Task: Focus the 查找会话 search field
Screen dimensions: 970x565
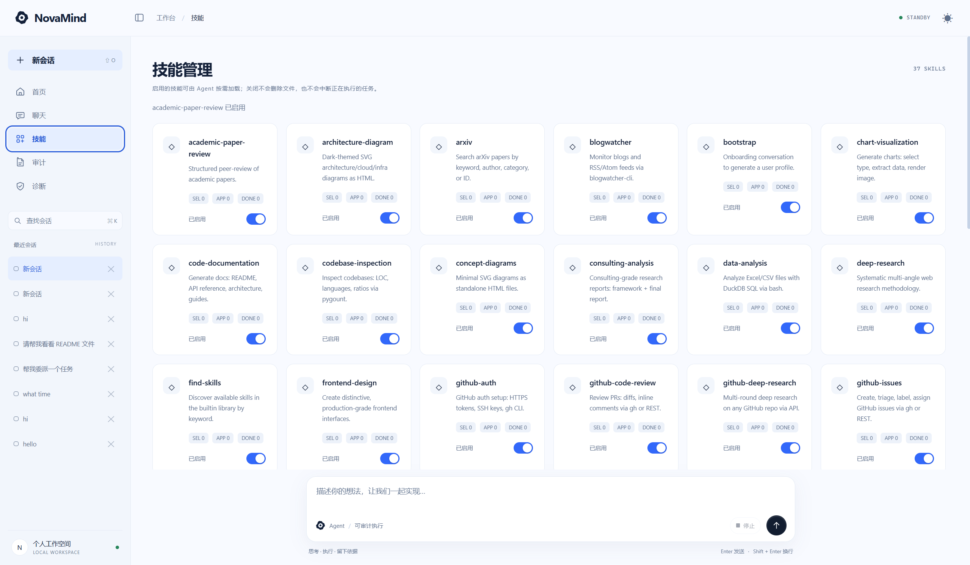Action: point(65,221)
